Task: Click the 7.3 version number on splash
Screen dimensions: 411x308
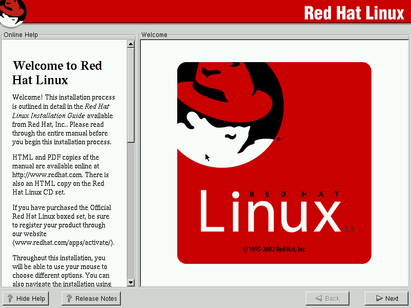Action: 350,229
